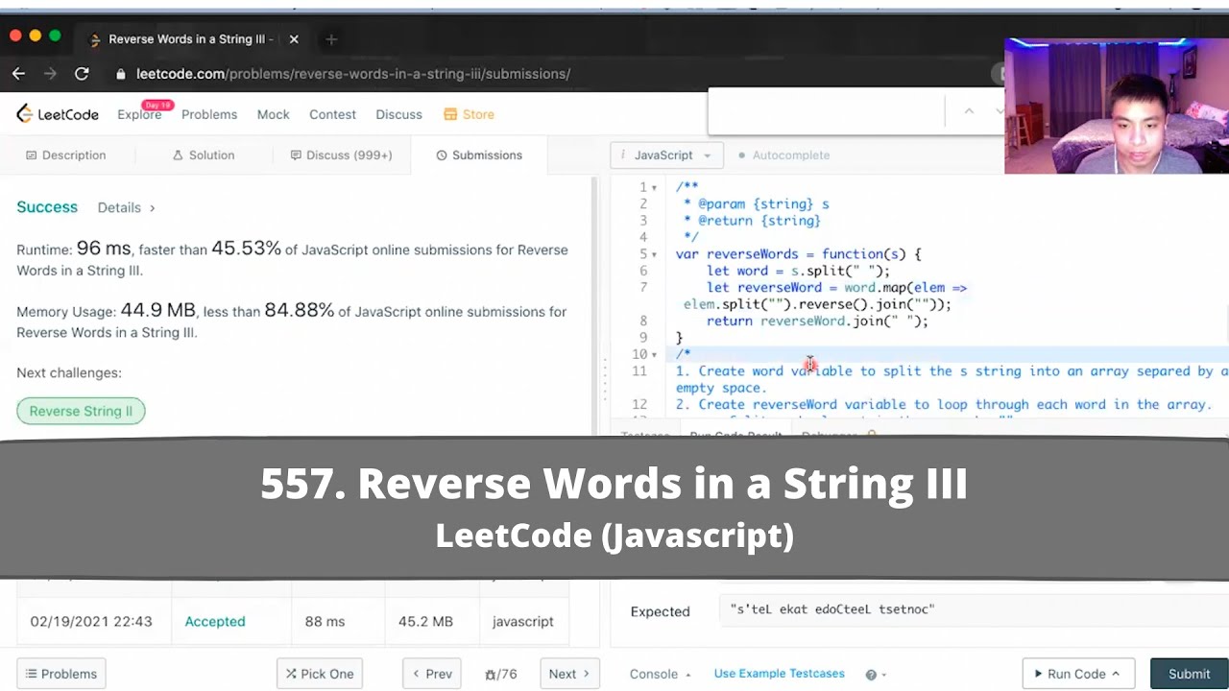Expand the Console panel
This screenshot has width=1229, height=691.
click(660, 674)
